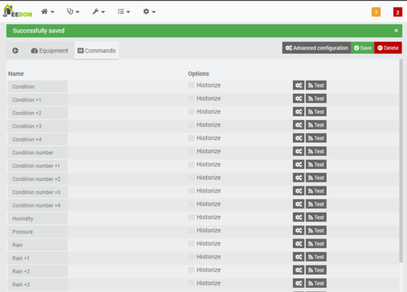Screen dimensions: 407x292
Task: Switch to the Equipment tab
Action: 50,51
